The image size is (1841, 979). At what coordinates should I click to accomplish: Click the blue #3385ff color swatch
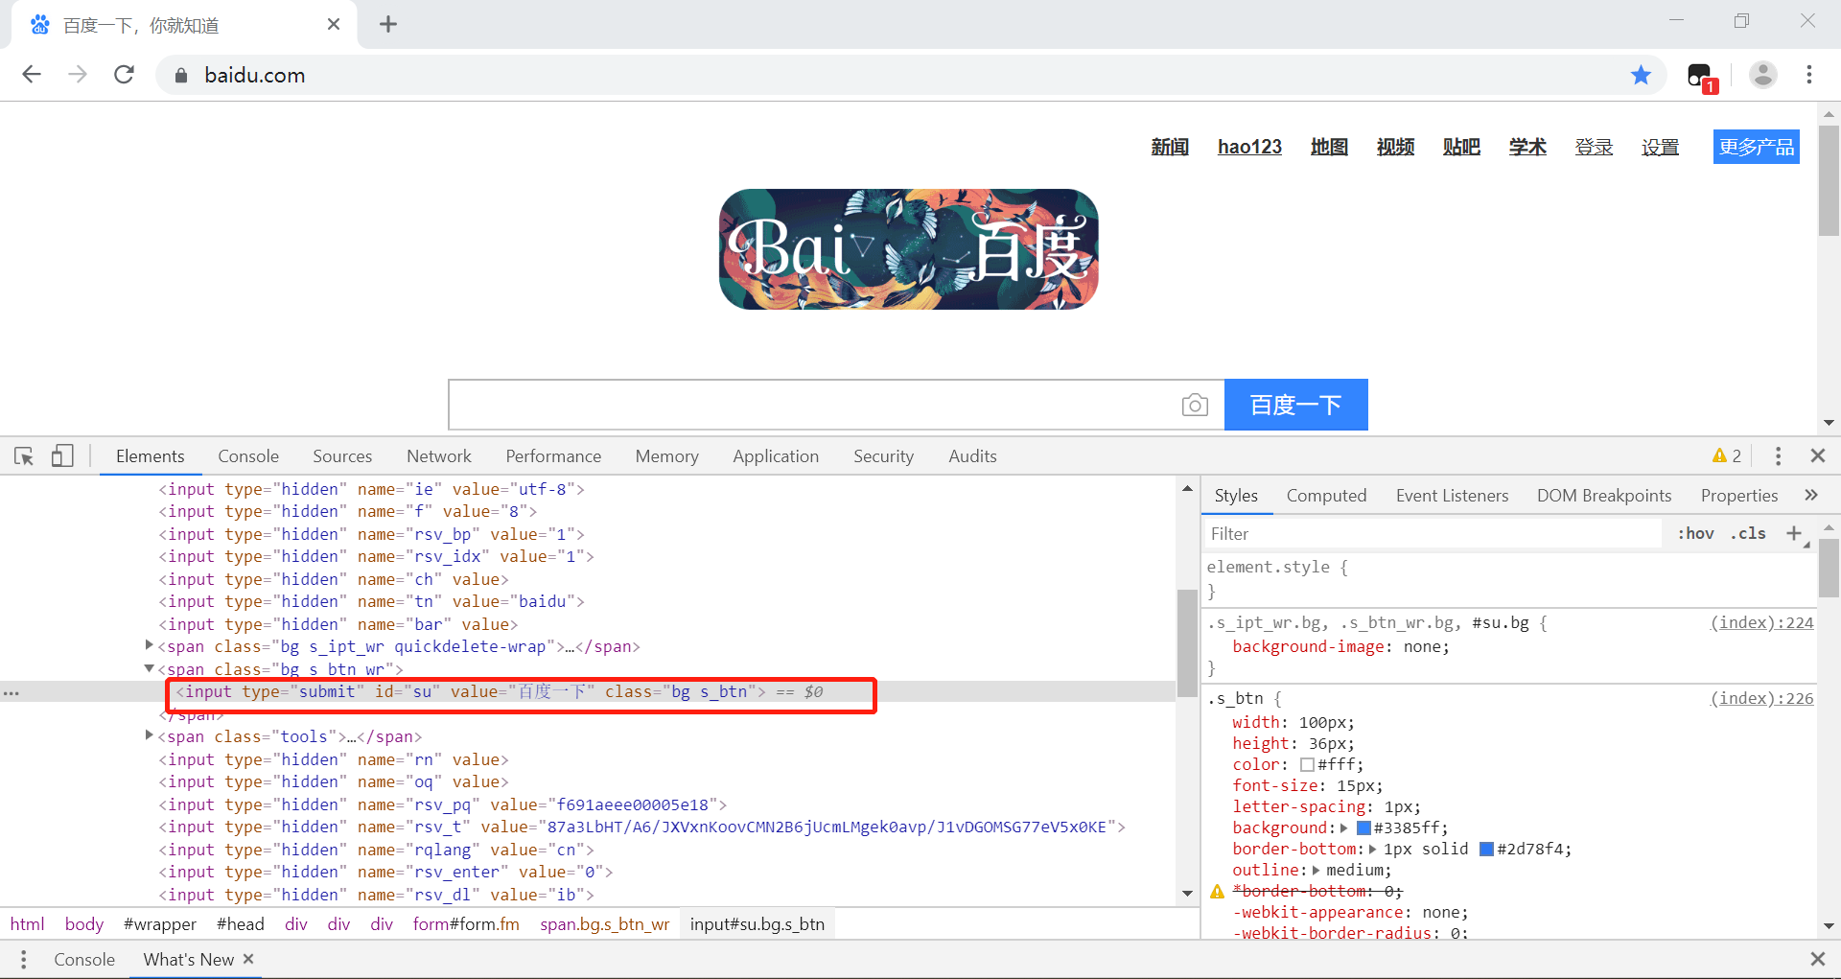1363,827
